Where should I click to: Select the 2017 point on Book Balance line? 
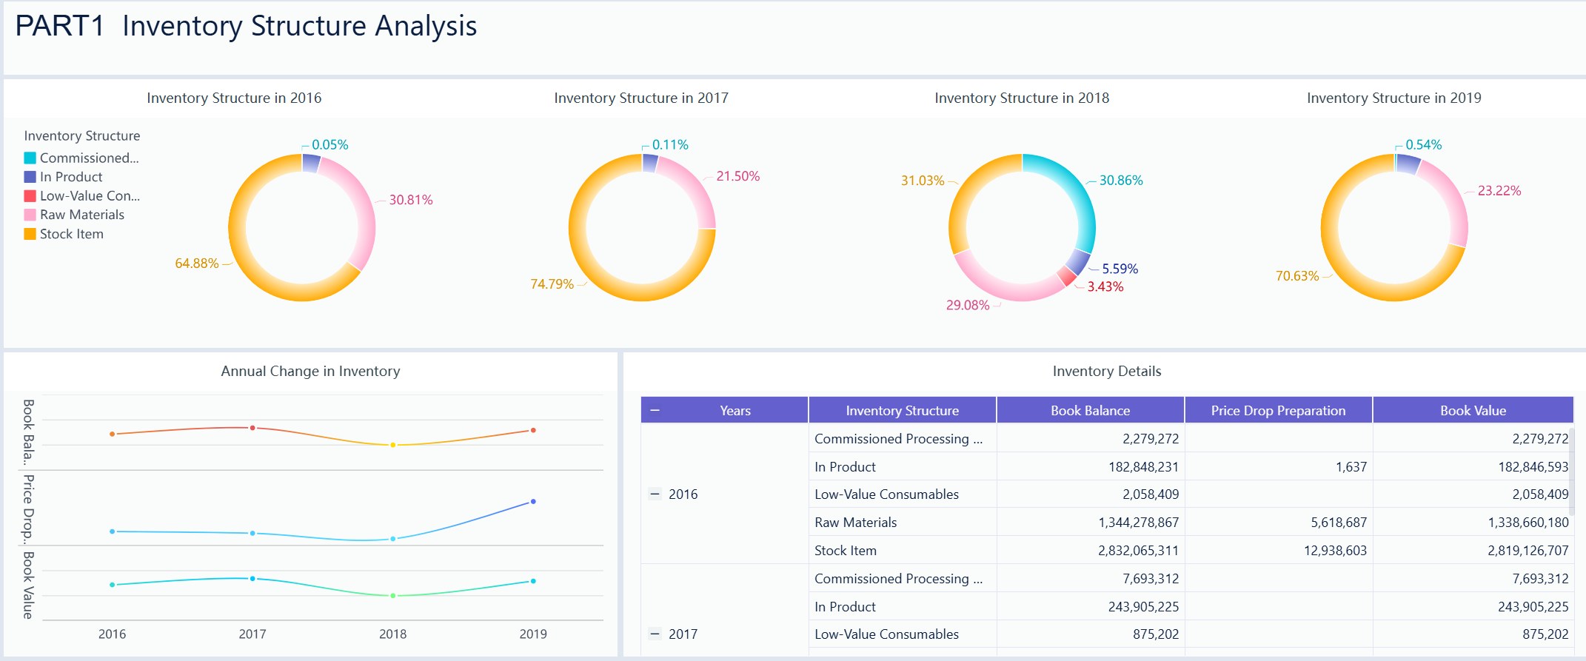(x=252, y=428)
